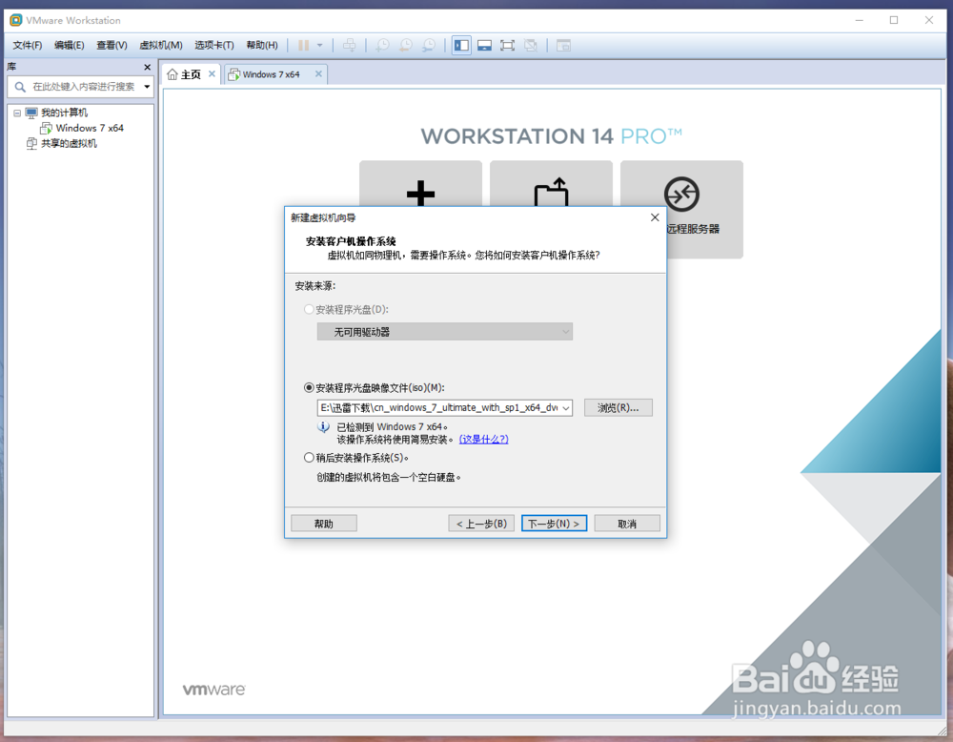Click the console view toolbar icon
Viewport: 953px width, 742px height.
pos(563,45)
